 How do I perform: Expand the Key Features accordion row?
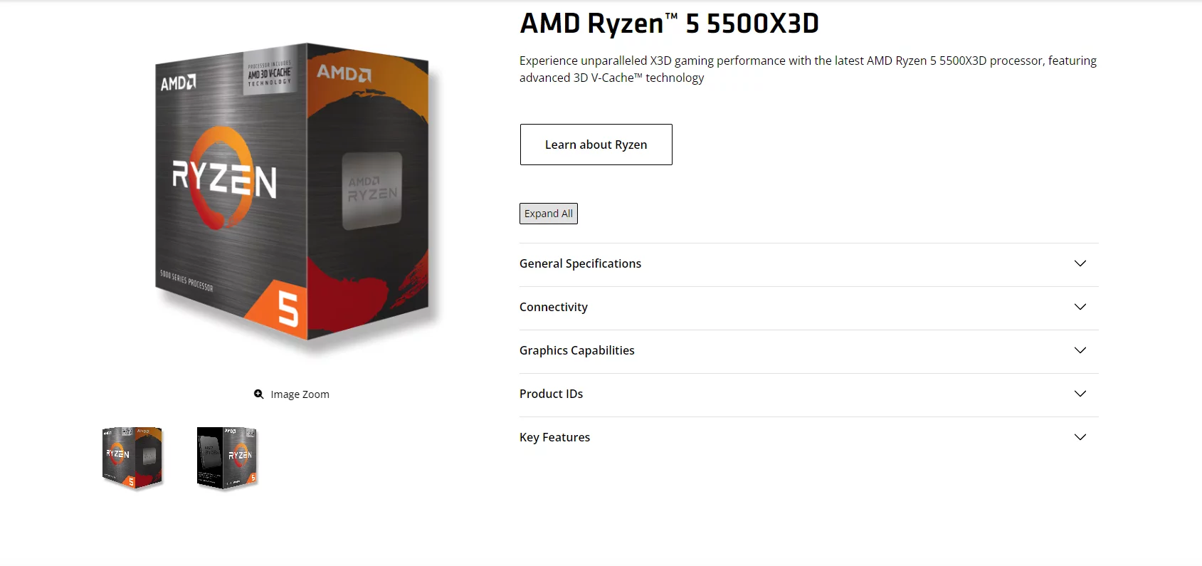click(808, 438)
